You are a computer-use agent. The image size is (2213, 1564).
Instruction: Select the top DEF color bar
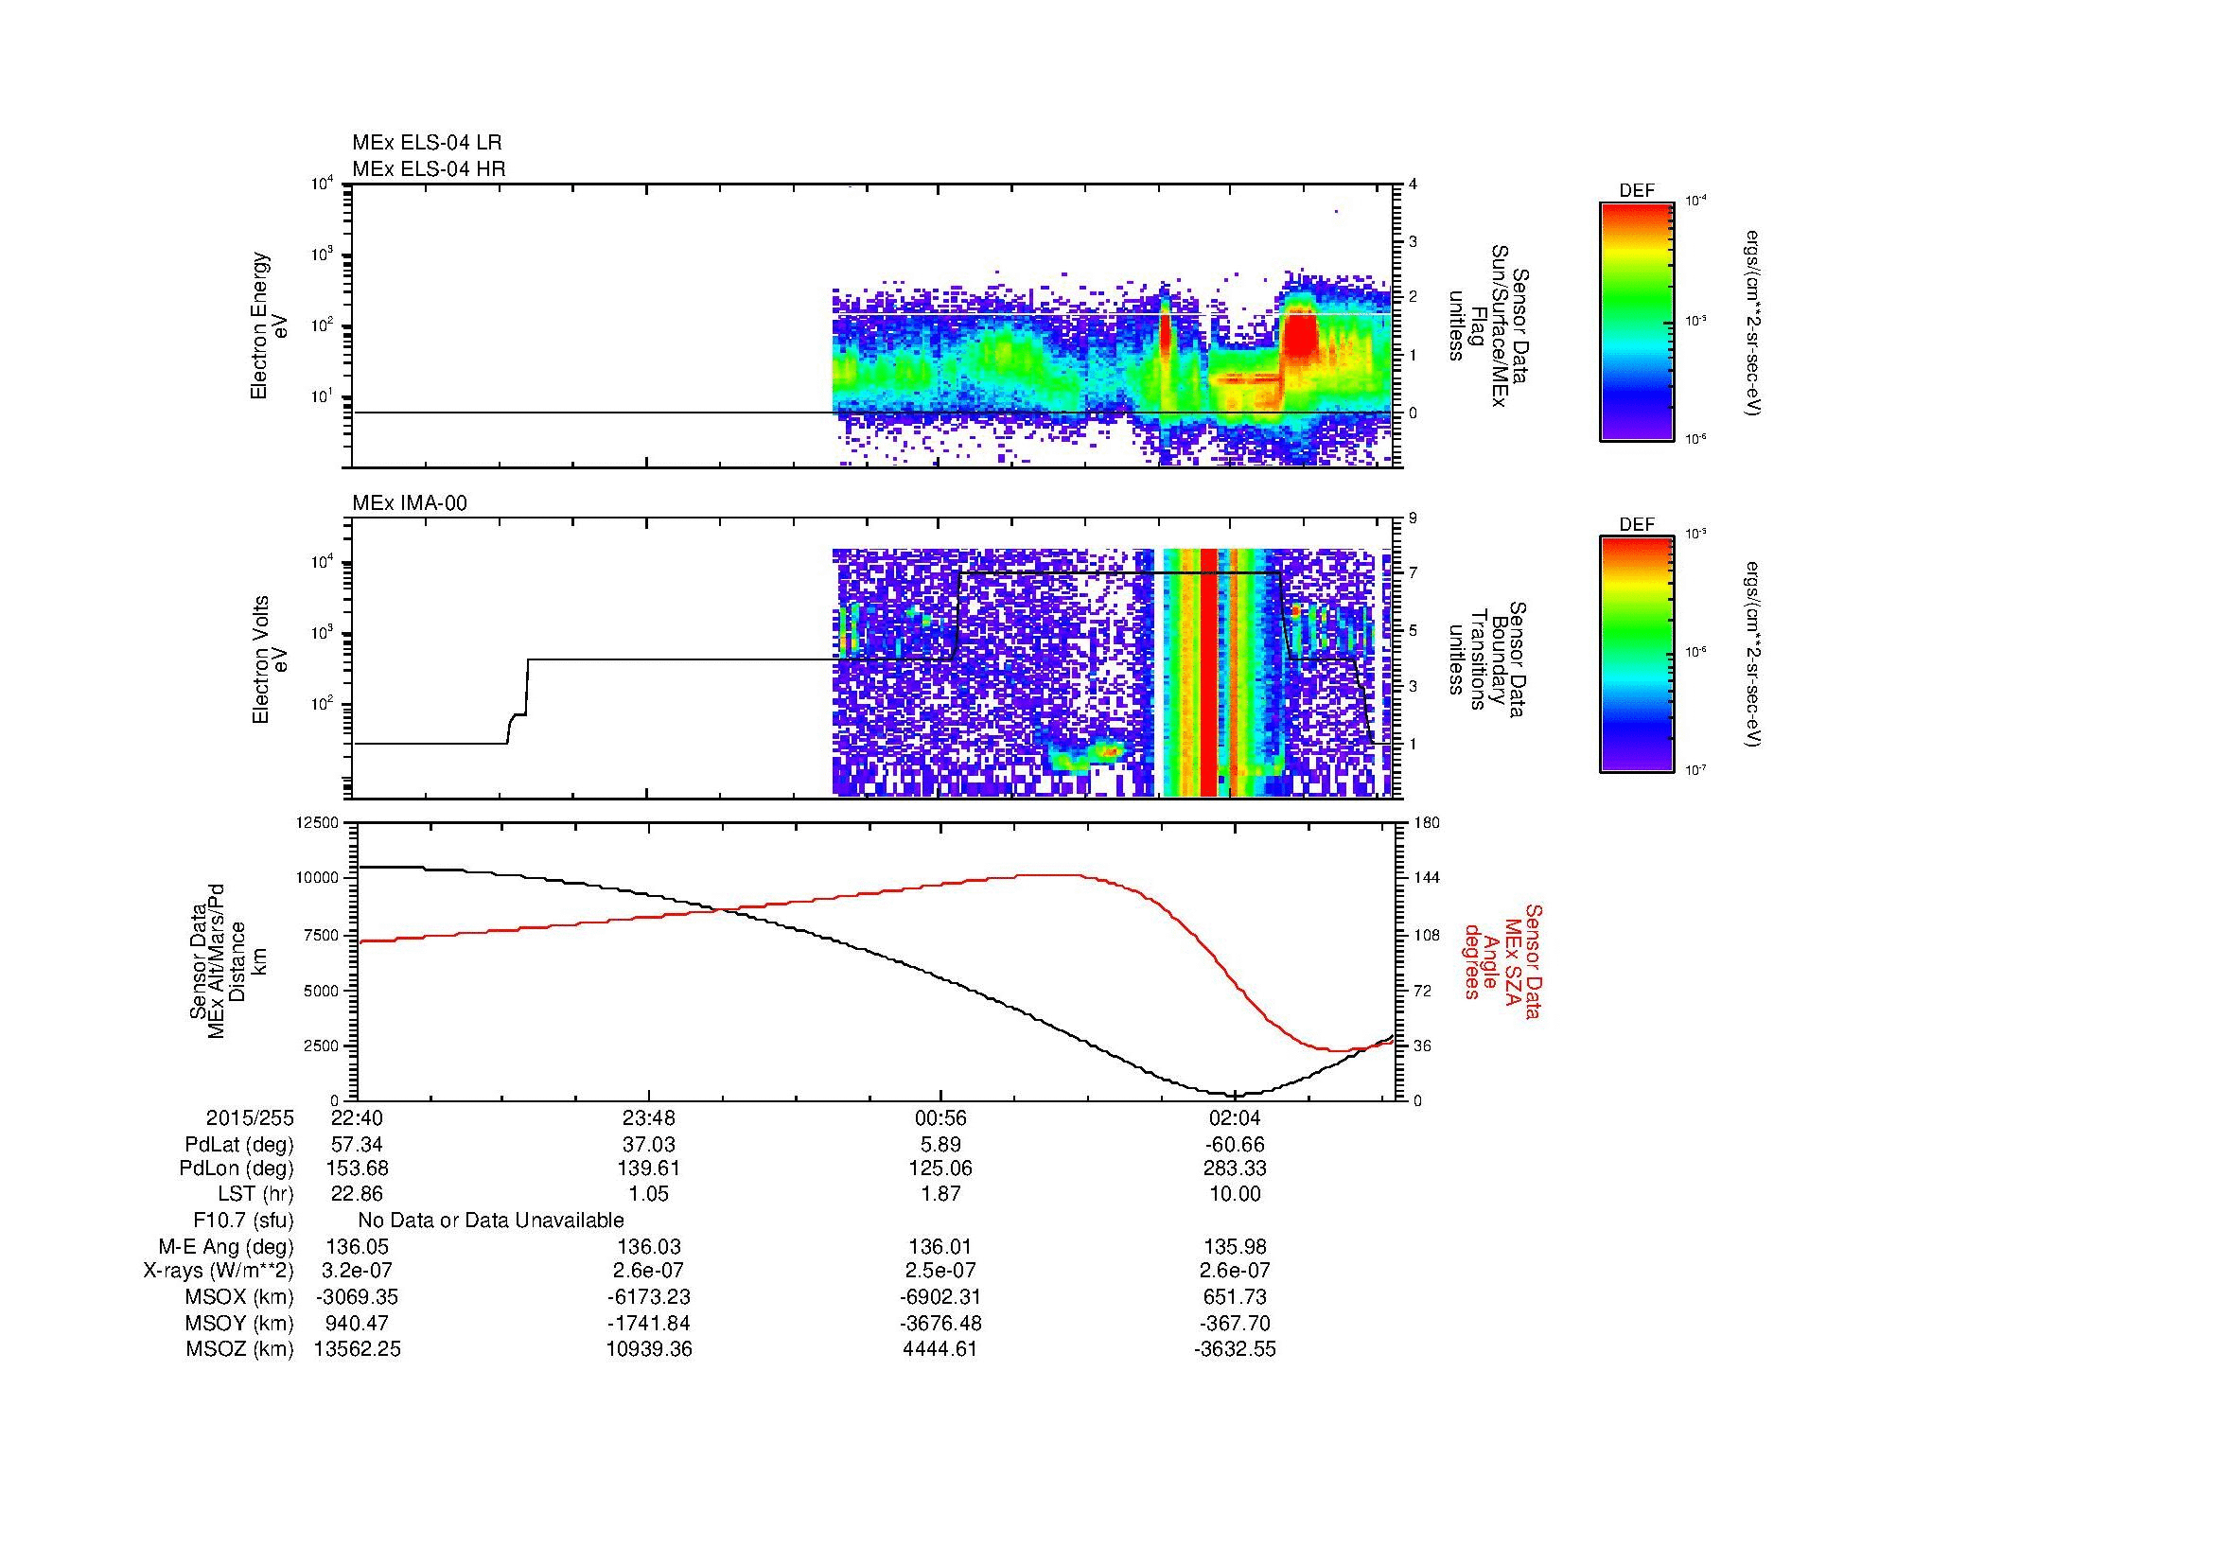point(1637,321)
